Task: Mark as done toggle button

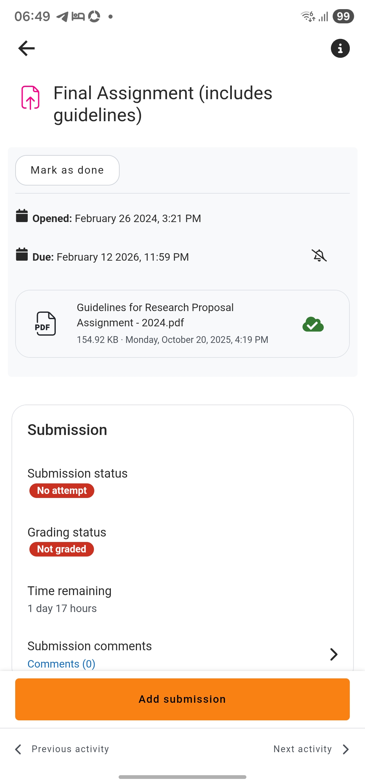Action: [67, 170]
